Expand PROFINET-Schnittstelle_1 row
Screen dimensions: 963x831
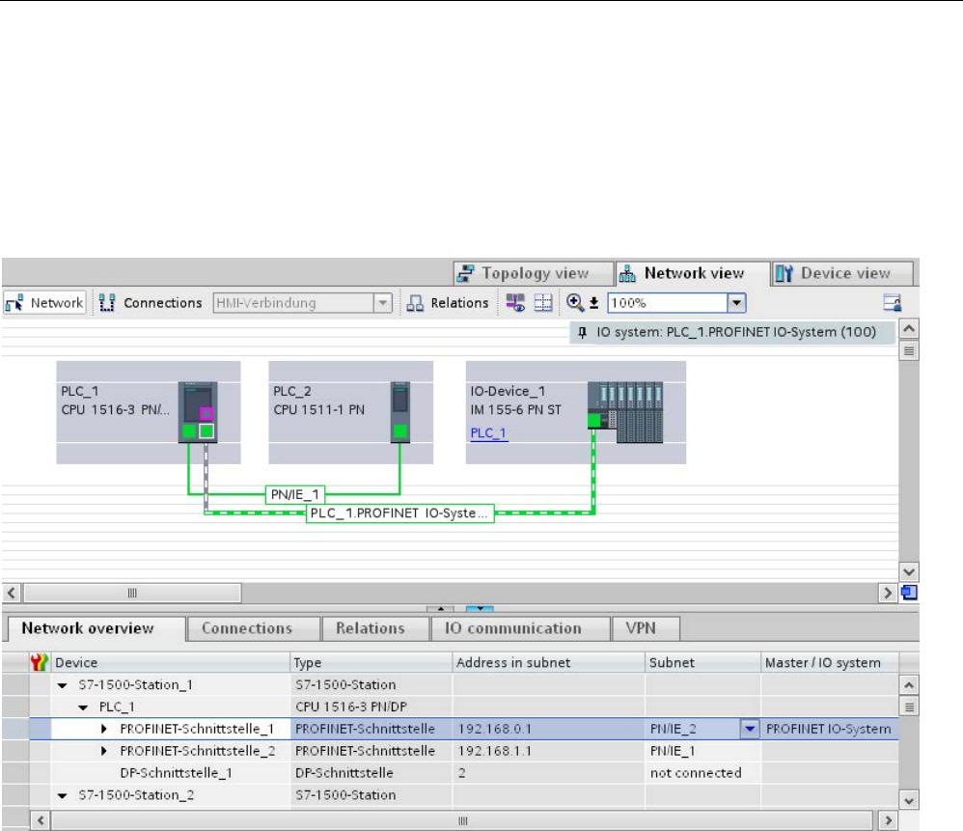tap(104, 729)
